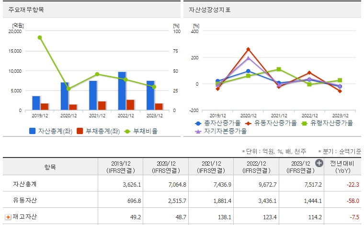Screen dimensions: 364x225
Task: Click the cell value 138.1
Action: (225, 217)
